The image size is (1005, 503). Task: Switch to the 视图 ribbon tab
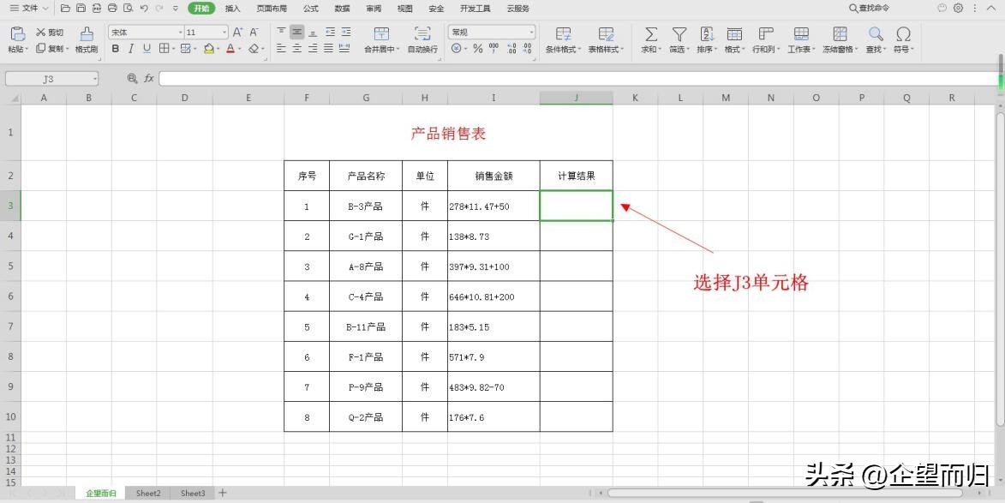405,9
